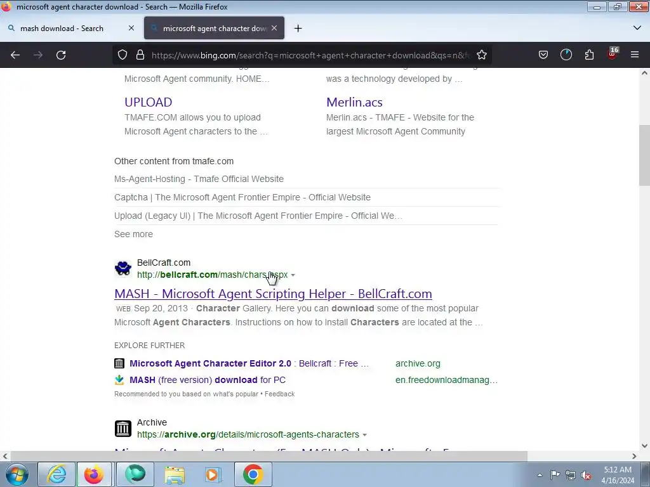View site security padlock details
This screenshot has height=487, width=650.
click(x=140, y=55)
